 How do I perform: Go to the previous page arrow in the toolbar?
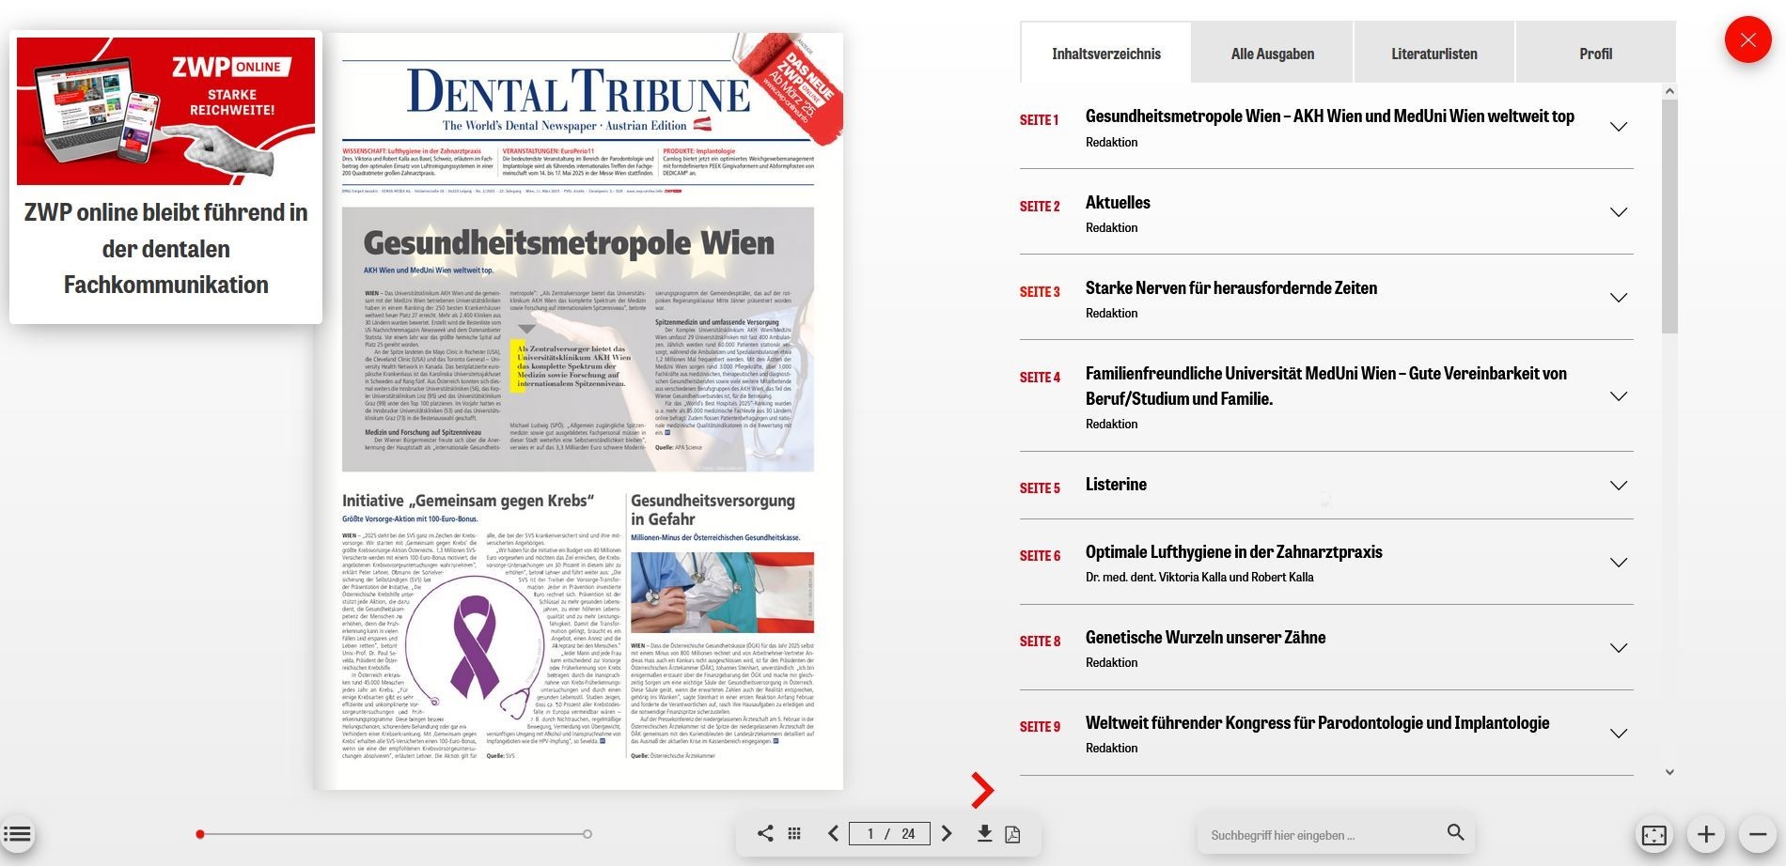pyautogui.click(x=833, y=833)
